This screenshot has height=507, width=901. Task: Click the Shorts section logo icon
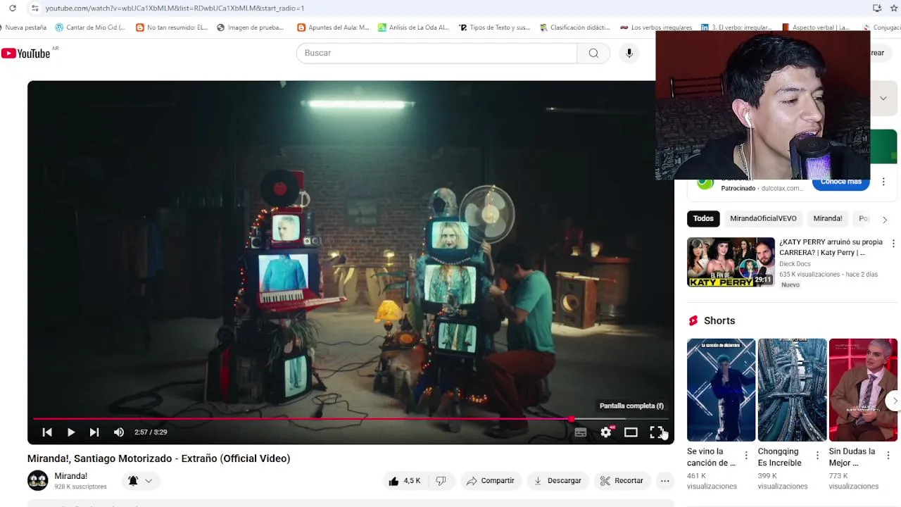point(693,320)
